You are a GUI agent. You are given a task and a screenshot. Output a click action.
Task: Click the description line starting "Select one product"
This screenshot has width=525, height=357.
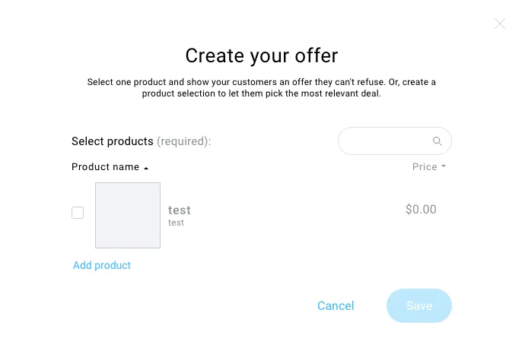pyautogui.click(x=262, y=82)
